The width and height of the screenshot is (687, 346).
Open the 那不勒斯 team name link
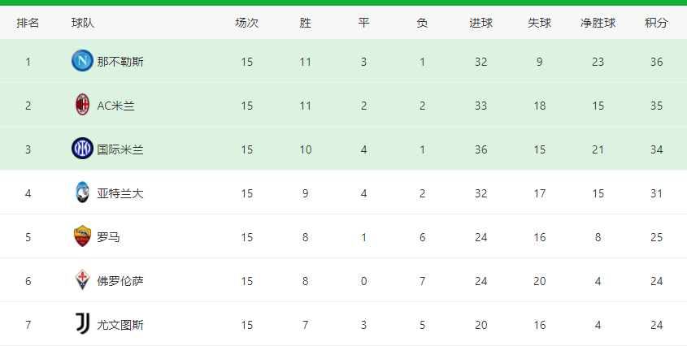120,62
